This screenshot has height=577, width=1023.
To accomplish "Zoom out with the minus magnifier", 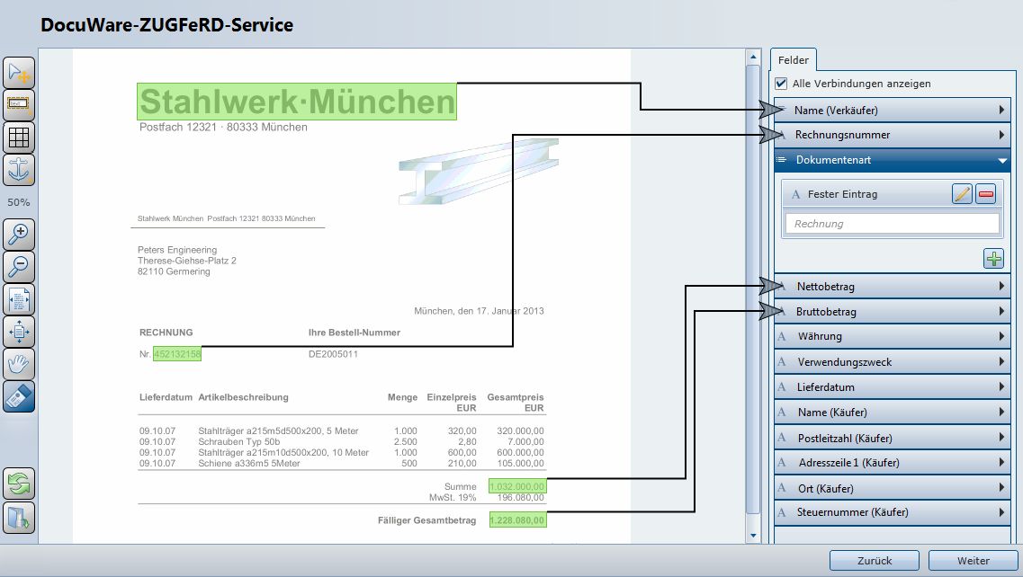I will click(x=19, y=267).
